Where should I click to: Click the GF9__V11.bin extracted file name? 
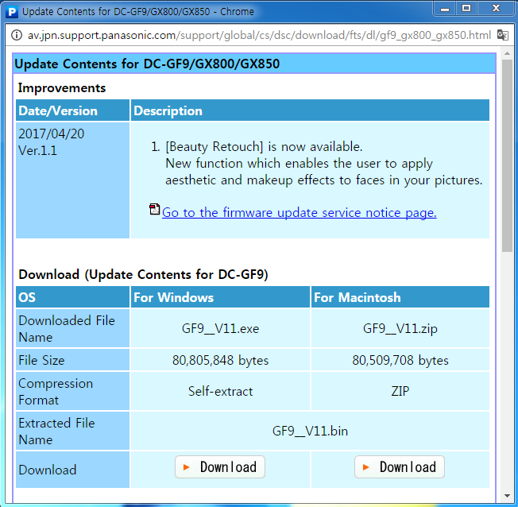pyautogui.click(x=310, y=431)
